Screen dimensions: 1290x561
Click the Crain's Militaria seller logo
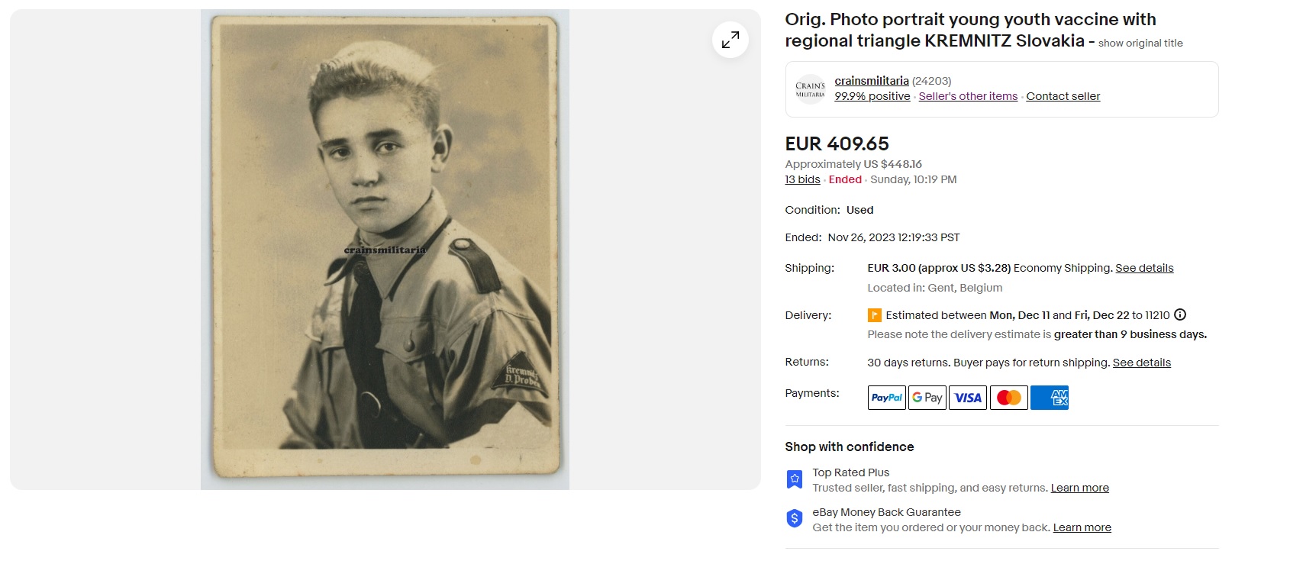pyautogui.click(x=810, y=89)
